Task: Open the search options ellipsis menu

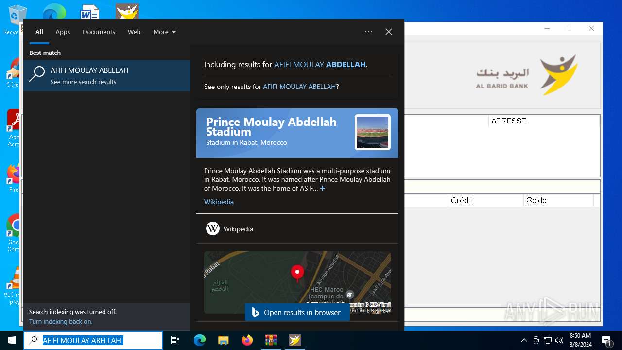Action: coord(368,32)
